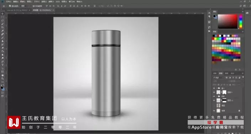This screenshot has height=134, width=251.
Task: Pick a shade in the red color field
Action: [x=228, y=22]
